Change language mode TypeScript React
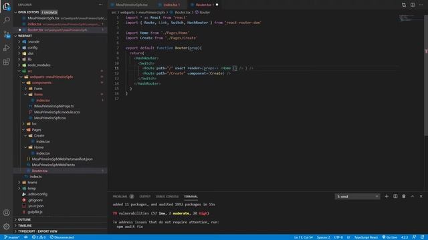This screenshot has width=428, height=240. point(366,237)
